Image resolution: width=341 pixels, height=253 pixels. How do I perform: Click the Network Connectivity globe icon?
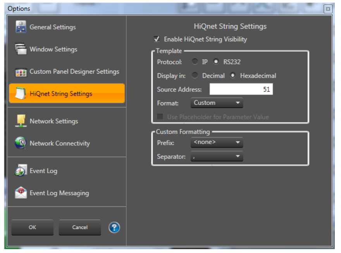click(21, 143)
